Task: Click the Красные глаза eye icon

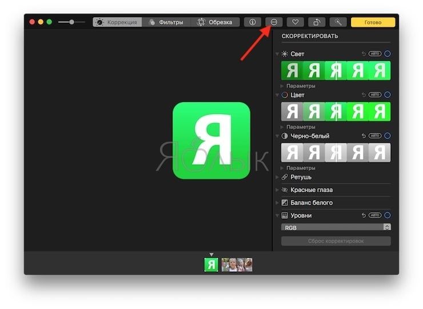Action: (x=285, y=190)
